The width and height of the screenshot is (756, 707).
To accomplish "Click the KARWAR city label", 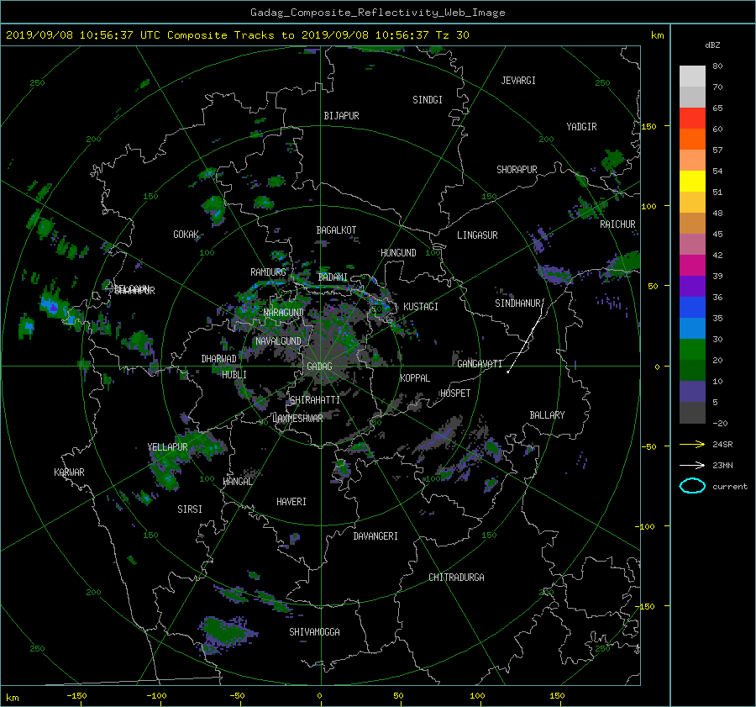I will 69,472.
